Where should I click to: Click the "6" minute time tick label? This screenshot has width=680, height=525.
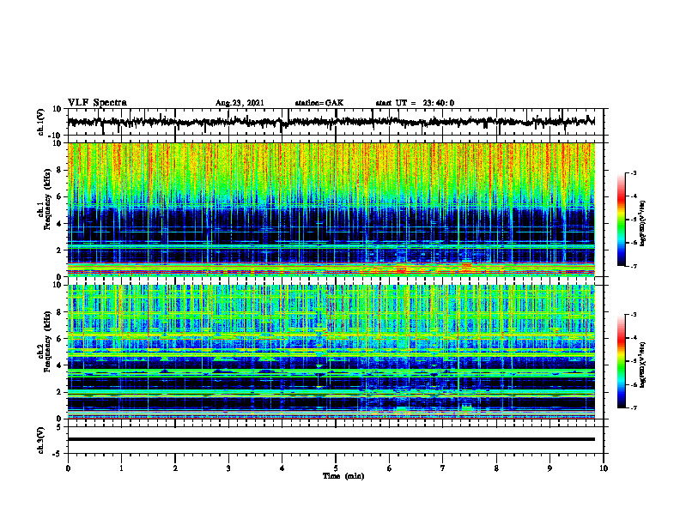[390, 468]
